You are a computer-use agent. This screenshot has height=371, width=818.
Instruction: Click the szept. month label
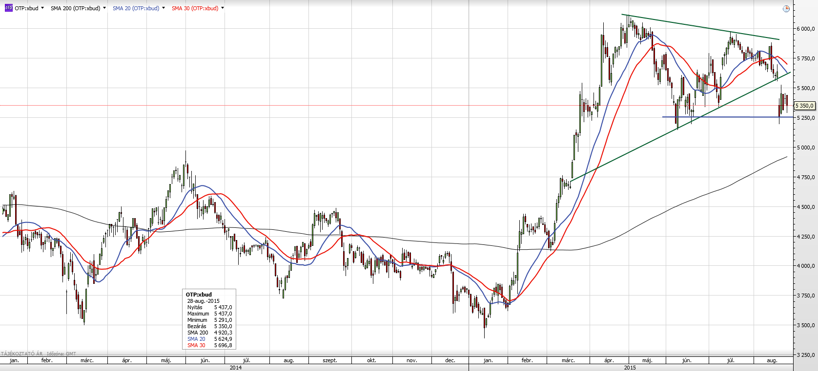(x=330, y=360)
